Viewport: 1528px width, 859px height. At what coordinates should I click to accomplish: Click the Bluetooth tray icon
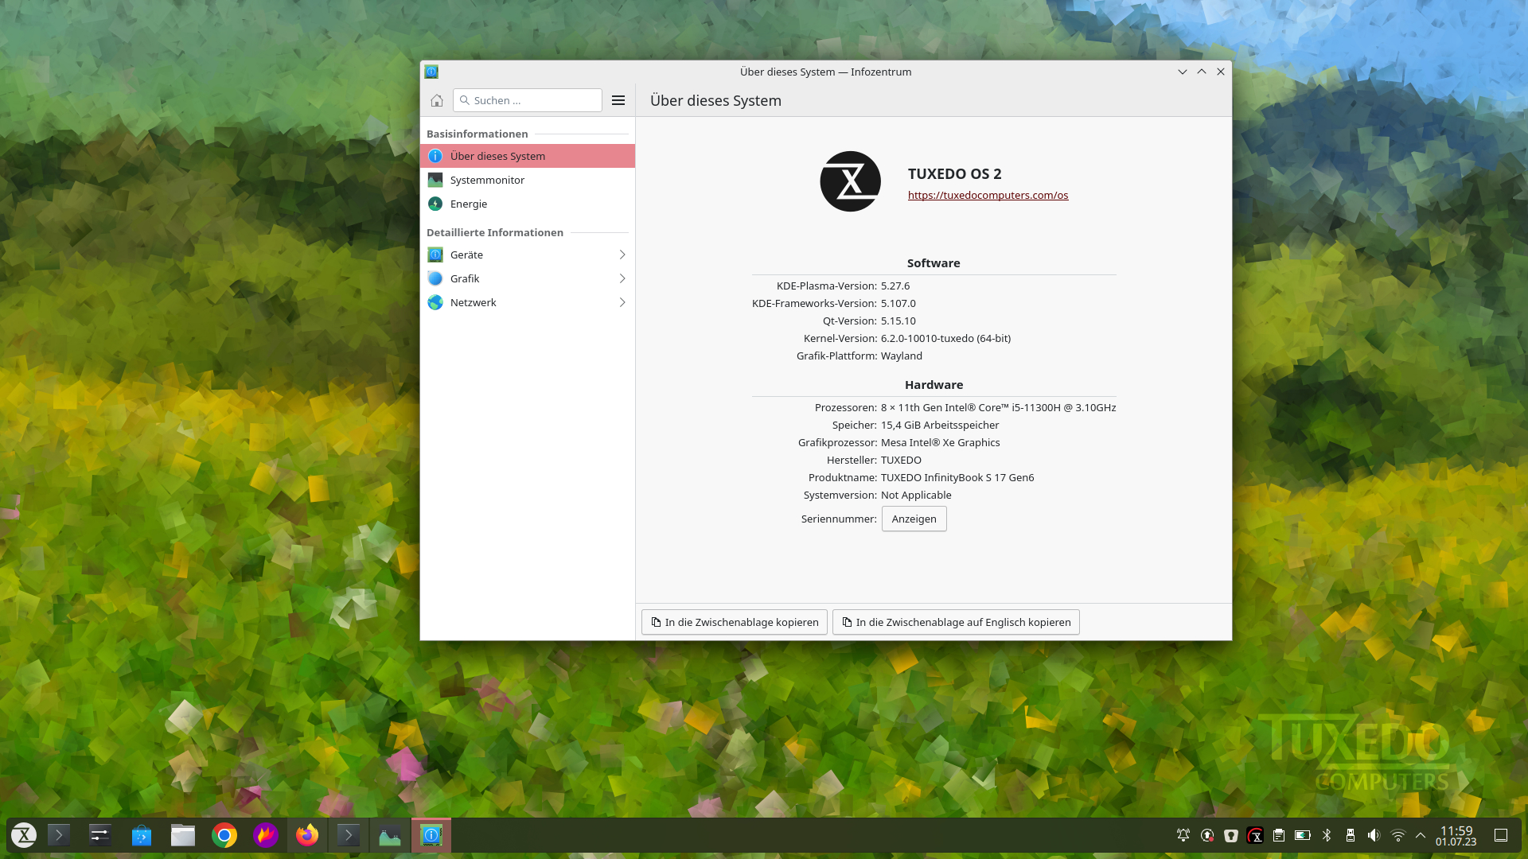[1327, 835]
